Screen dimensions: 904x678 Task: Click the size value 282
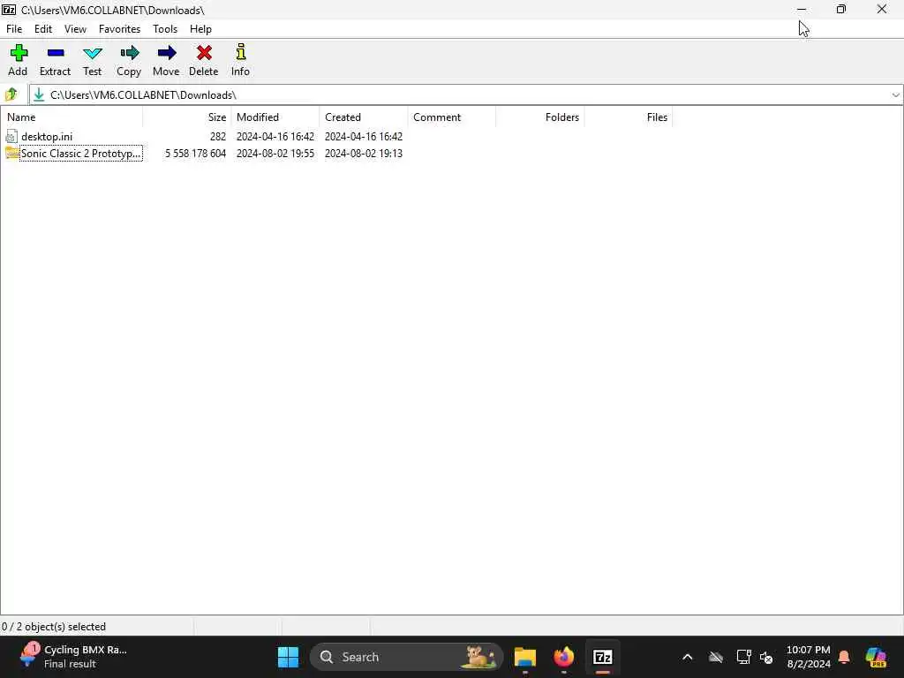coord(218,137)
